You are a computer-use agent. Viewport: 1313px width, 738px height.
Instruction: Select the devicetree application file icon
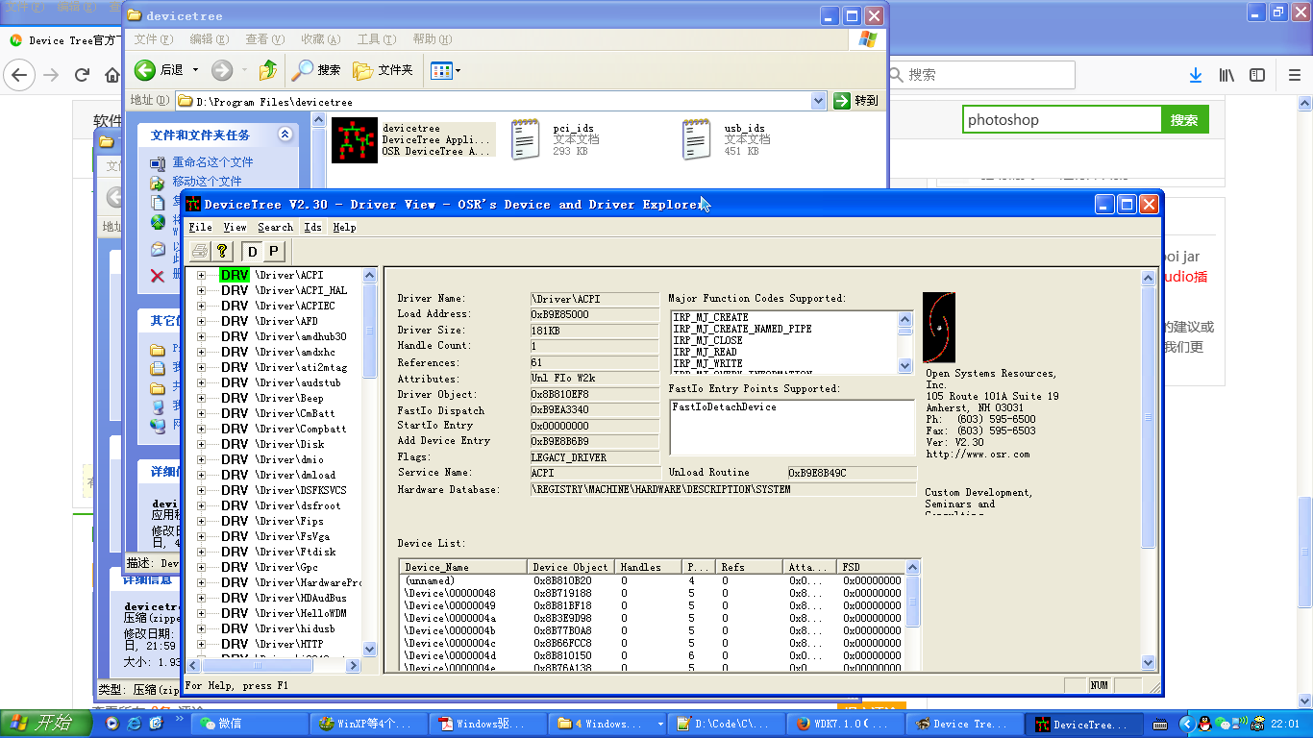(x=355, y=139)
